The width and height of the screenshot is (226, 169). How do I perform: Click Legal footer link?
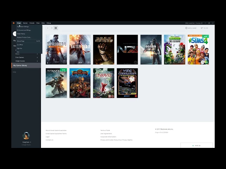click(x=48, y=137)
